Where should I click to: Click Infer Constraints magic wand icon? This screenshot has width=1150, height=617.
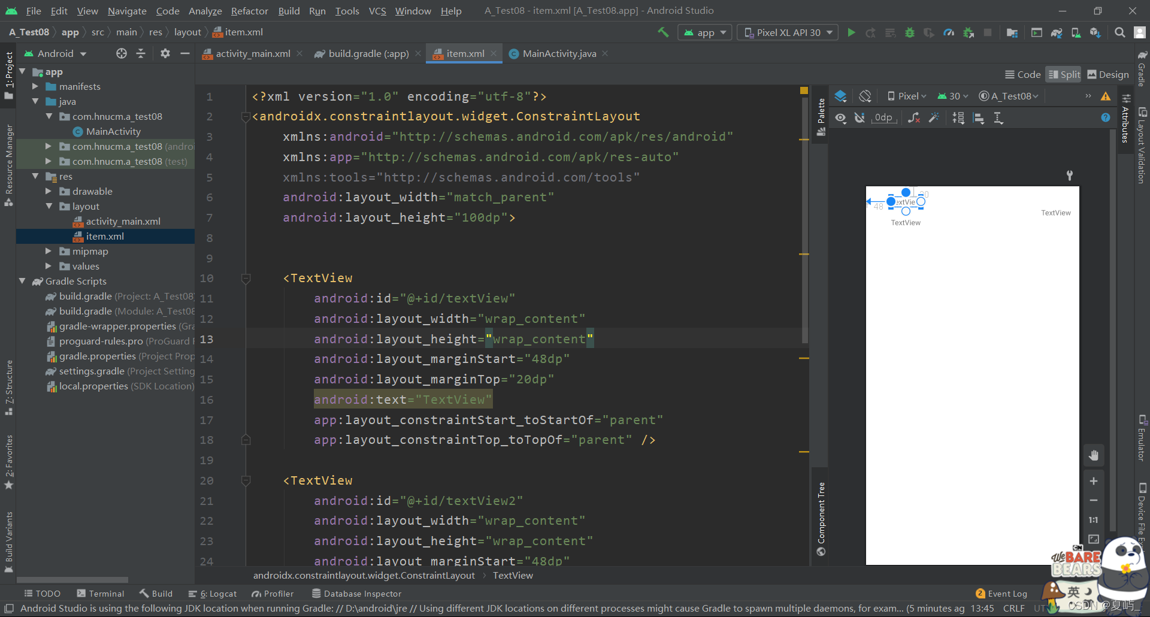(934, 118)
